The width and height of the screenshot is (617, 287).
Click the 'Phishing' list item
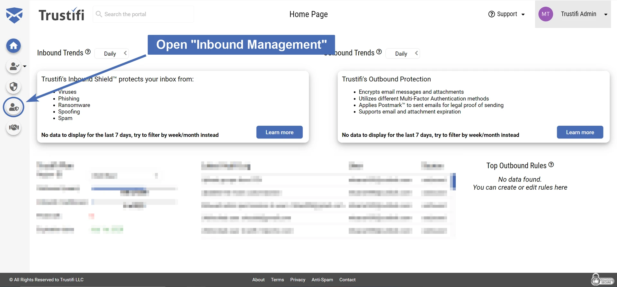tap(69, 99)
